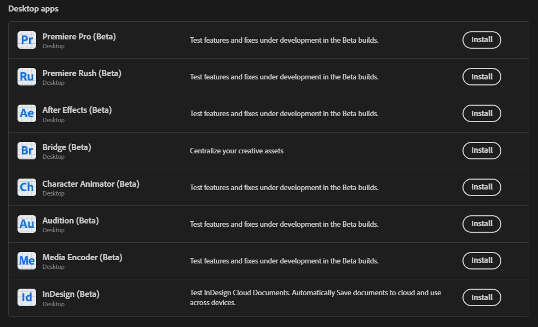Install After Effects (Beta)
This screenshot has width=538, height=327.
(482, 113)
